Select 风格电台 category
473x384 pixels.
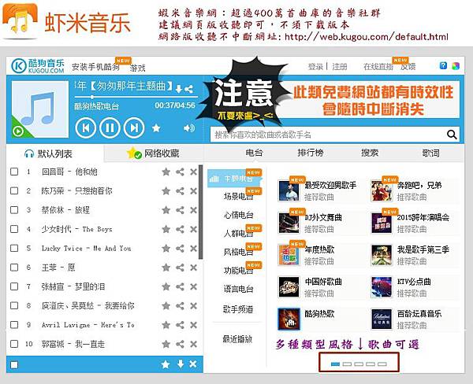pos(238,252)
